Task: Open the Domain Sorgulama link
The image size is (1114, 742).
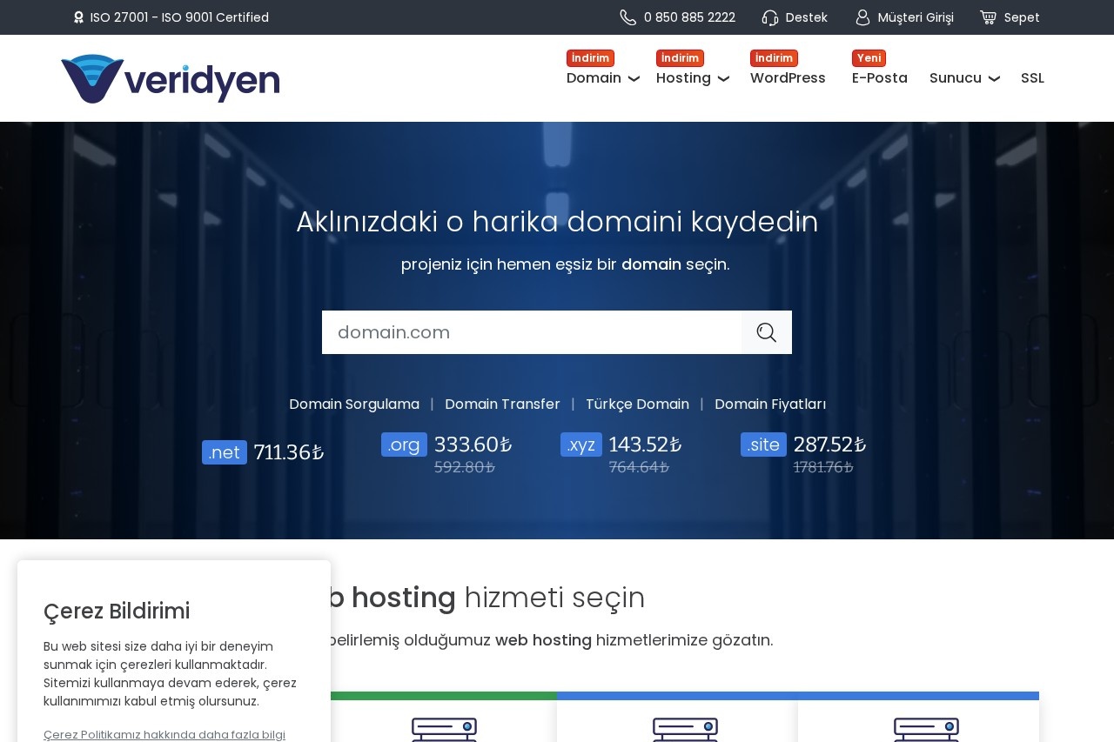Action: 353,404
